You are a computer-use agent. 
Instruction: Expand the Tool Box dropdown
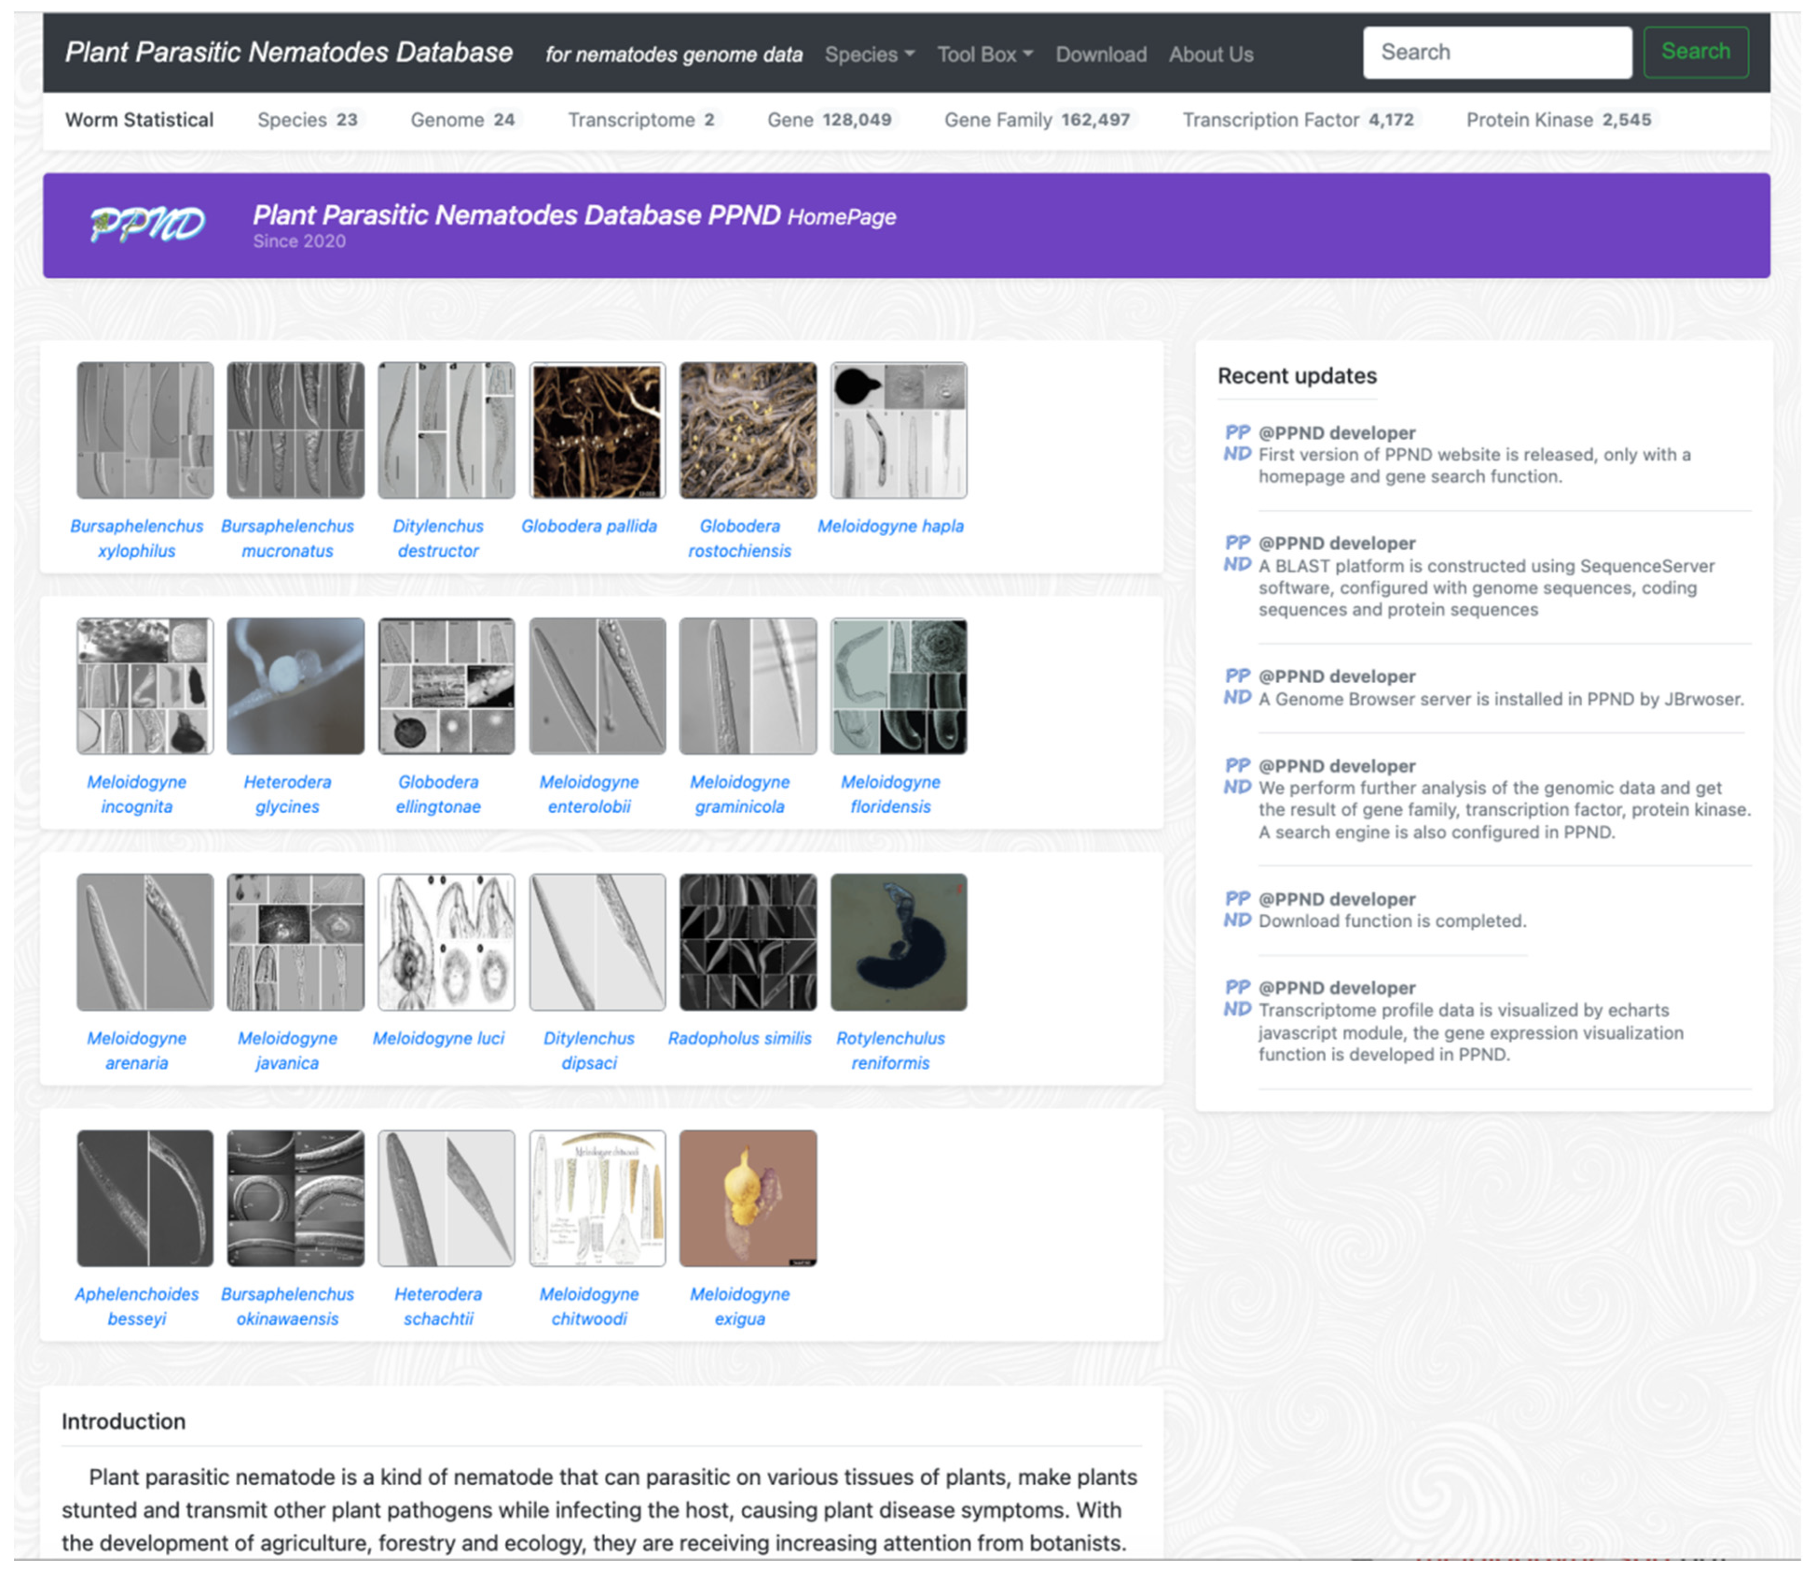point(984,55)
